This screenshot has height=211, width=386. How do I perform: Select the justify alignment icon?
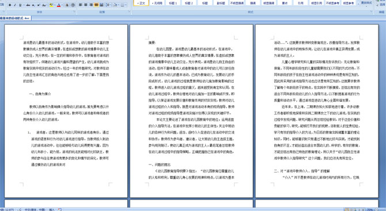(x=96, y=5)
